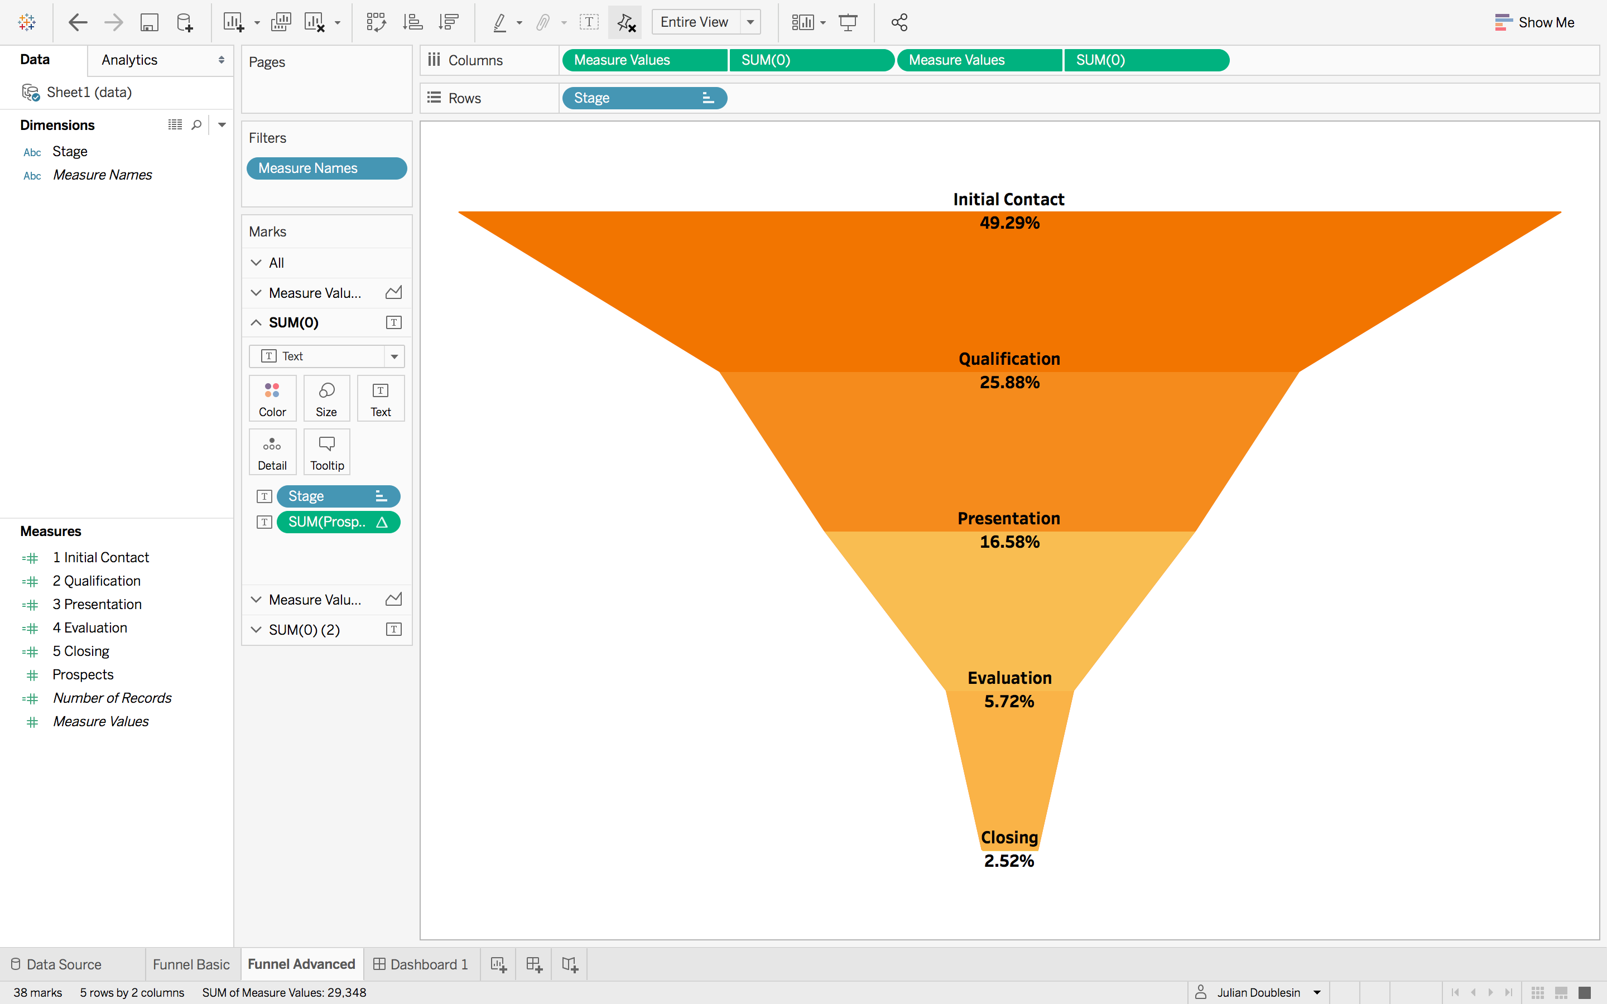Click the show/hide cards icon
1607x1004 pixels.
pos(802,22)
